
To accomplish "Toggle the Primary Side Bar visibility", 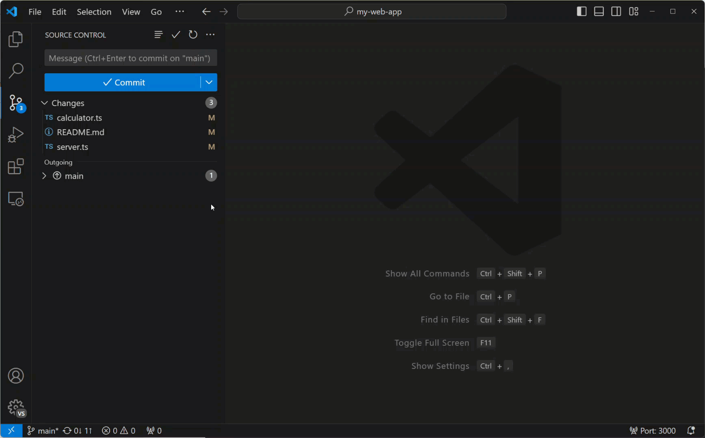I will (x=581, y=11).
